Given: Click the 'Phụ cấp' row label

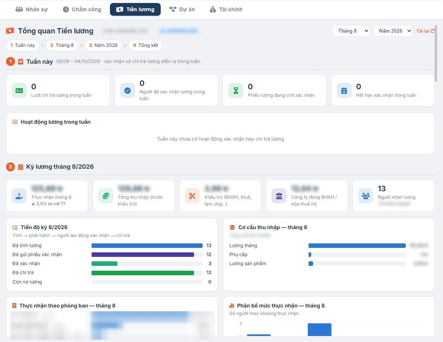Looking at the screenshot, I should [x=238, y=255].
